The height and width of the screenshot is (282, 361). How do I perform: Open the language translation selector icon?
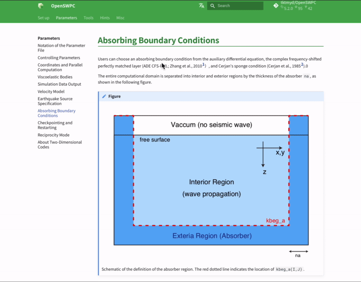click(x=201, y=6)
